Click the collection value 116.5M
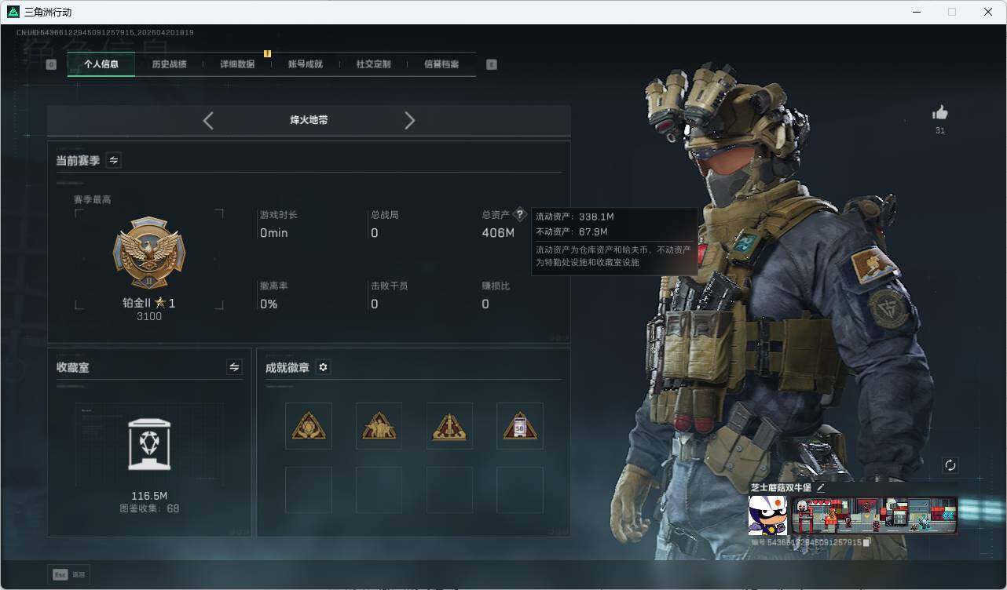 (149, 496)
